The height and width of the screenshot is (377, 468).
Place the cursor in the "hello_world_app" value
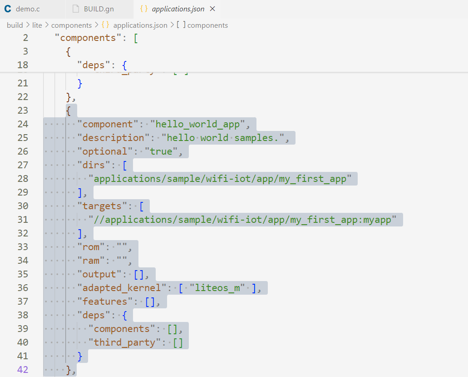pyautogui.click(x=198, y=124)
